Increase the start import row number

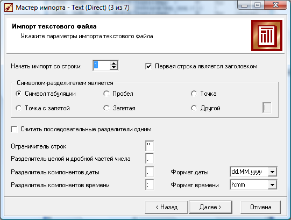(x=113, y=63)
